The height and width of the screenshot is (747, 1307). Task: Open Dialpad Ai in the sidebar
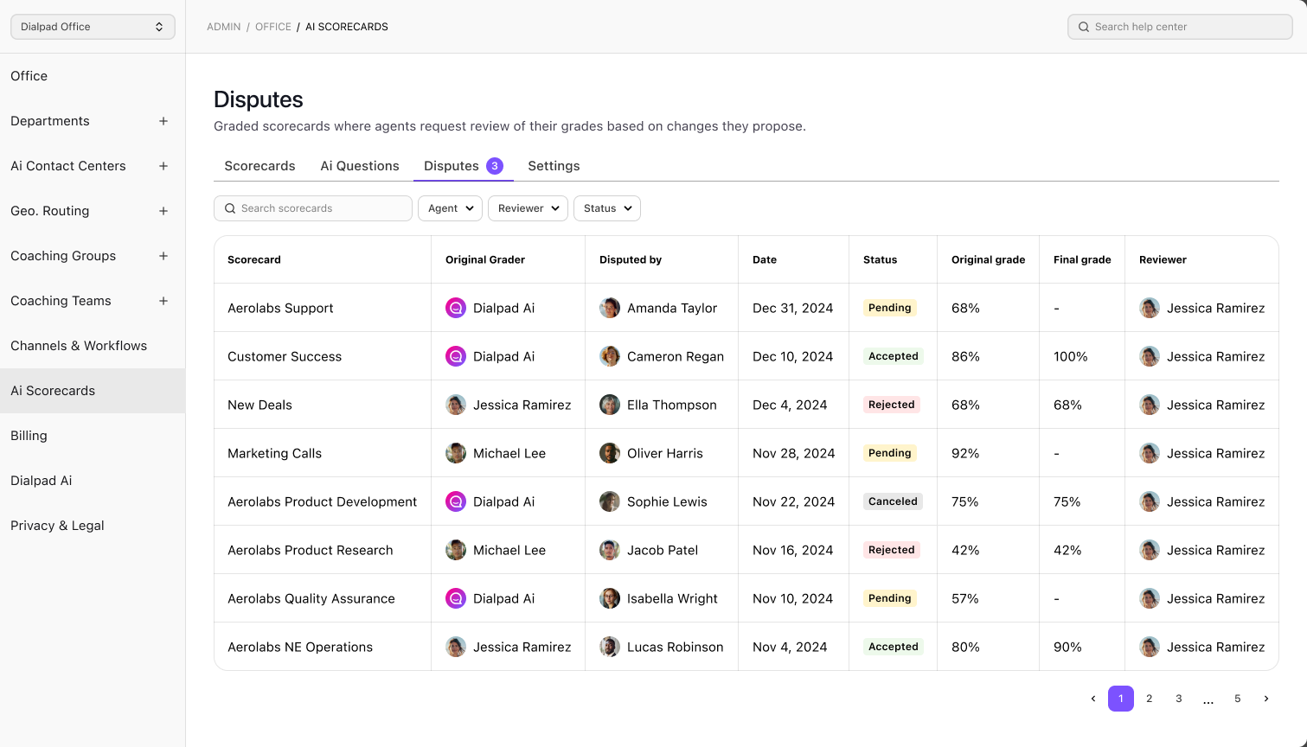93,481
